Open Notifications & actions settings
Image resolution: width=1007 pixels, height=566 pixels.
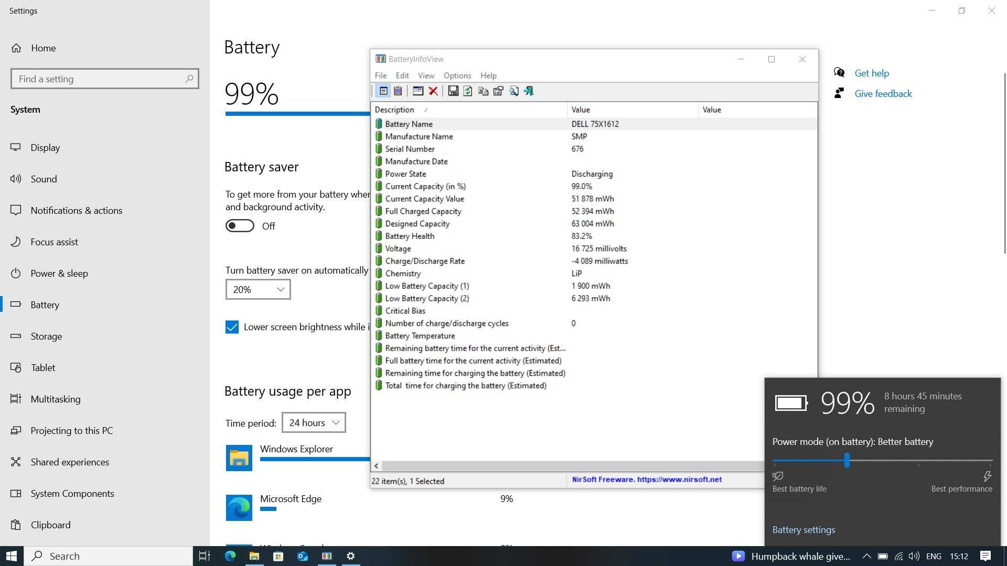pyautogui.click(x=105, y=211)
